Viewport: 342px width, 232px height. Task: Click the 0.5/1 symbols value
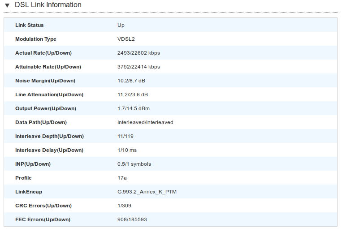pos(134,164)
